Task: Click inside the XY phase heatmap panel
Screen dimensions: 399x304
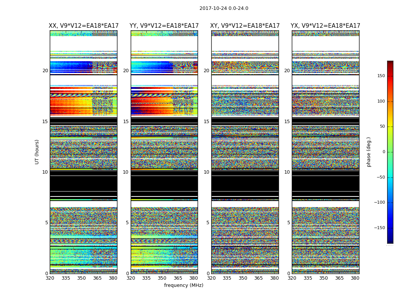Action: pyautogui.click(x=245, y=152)
